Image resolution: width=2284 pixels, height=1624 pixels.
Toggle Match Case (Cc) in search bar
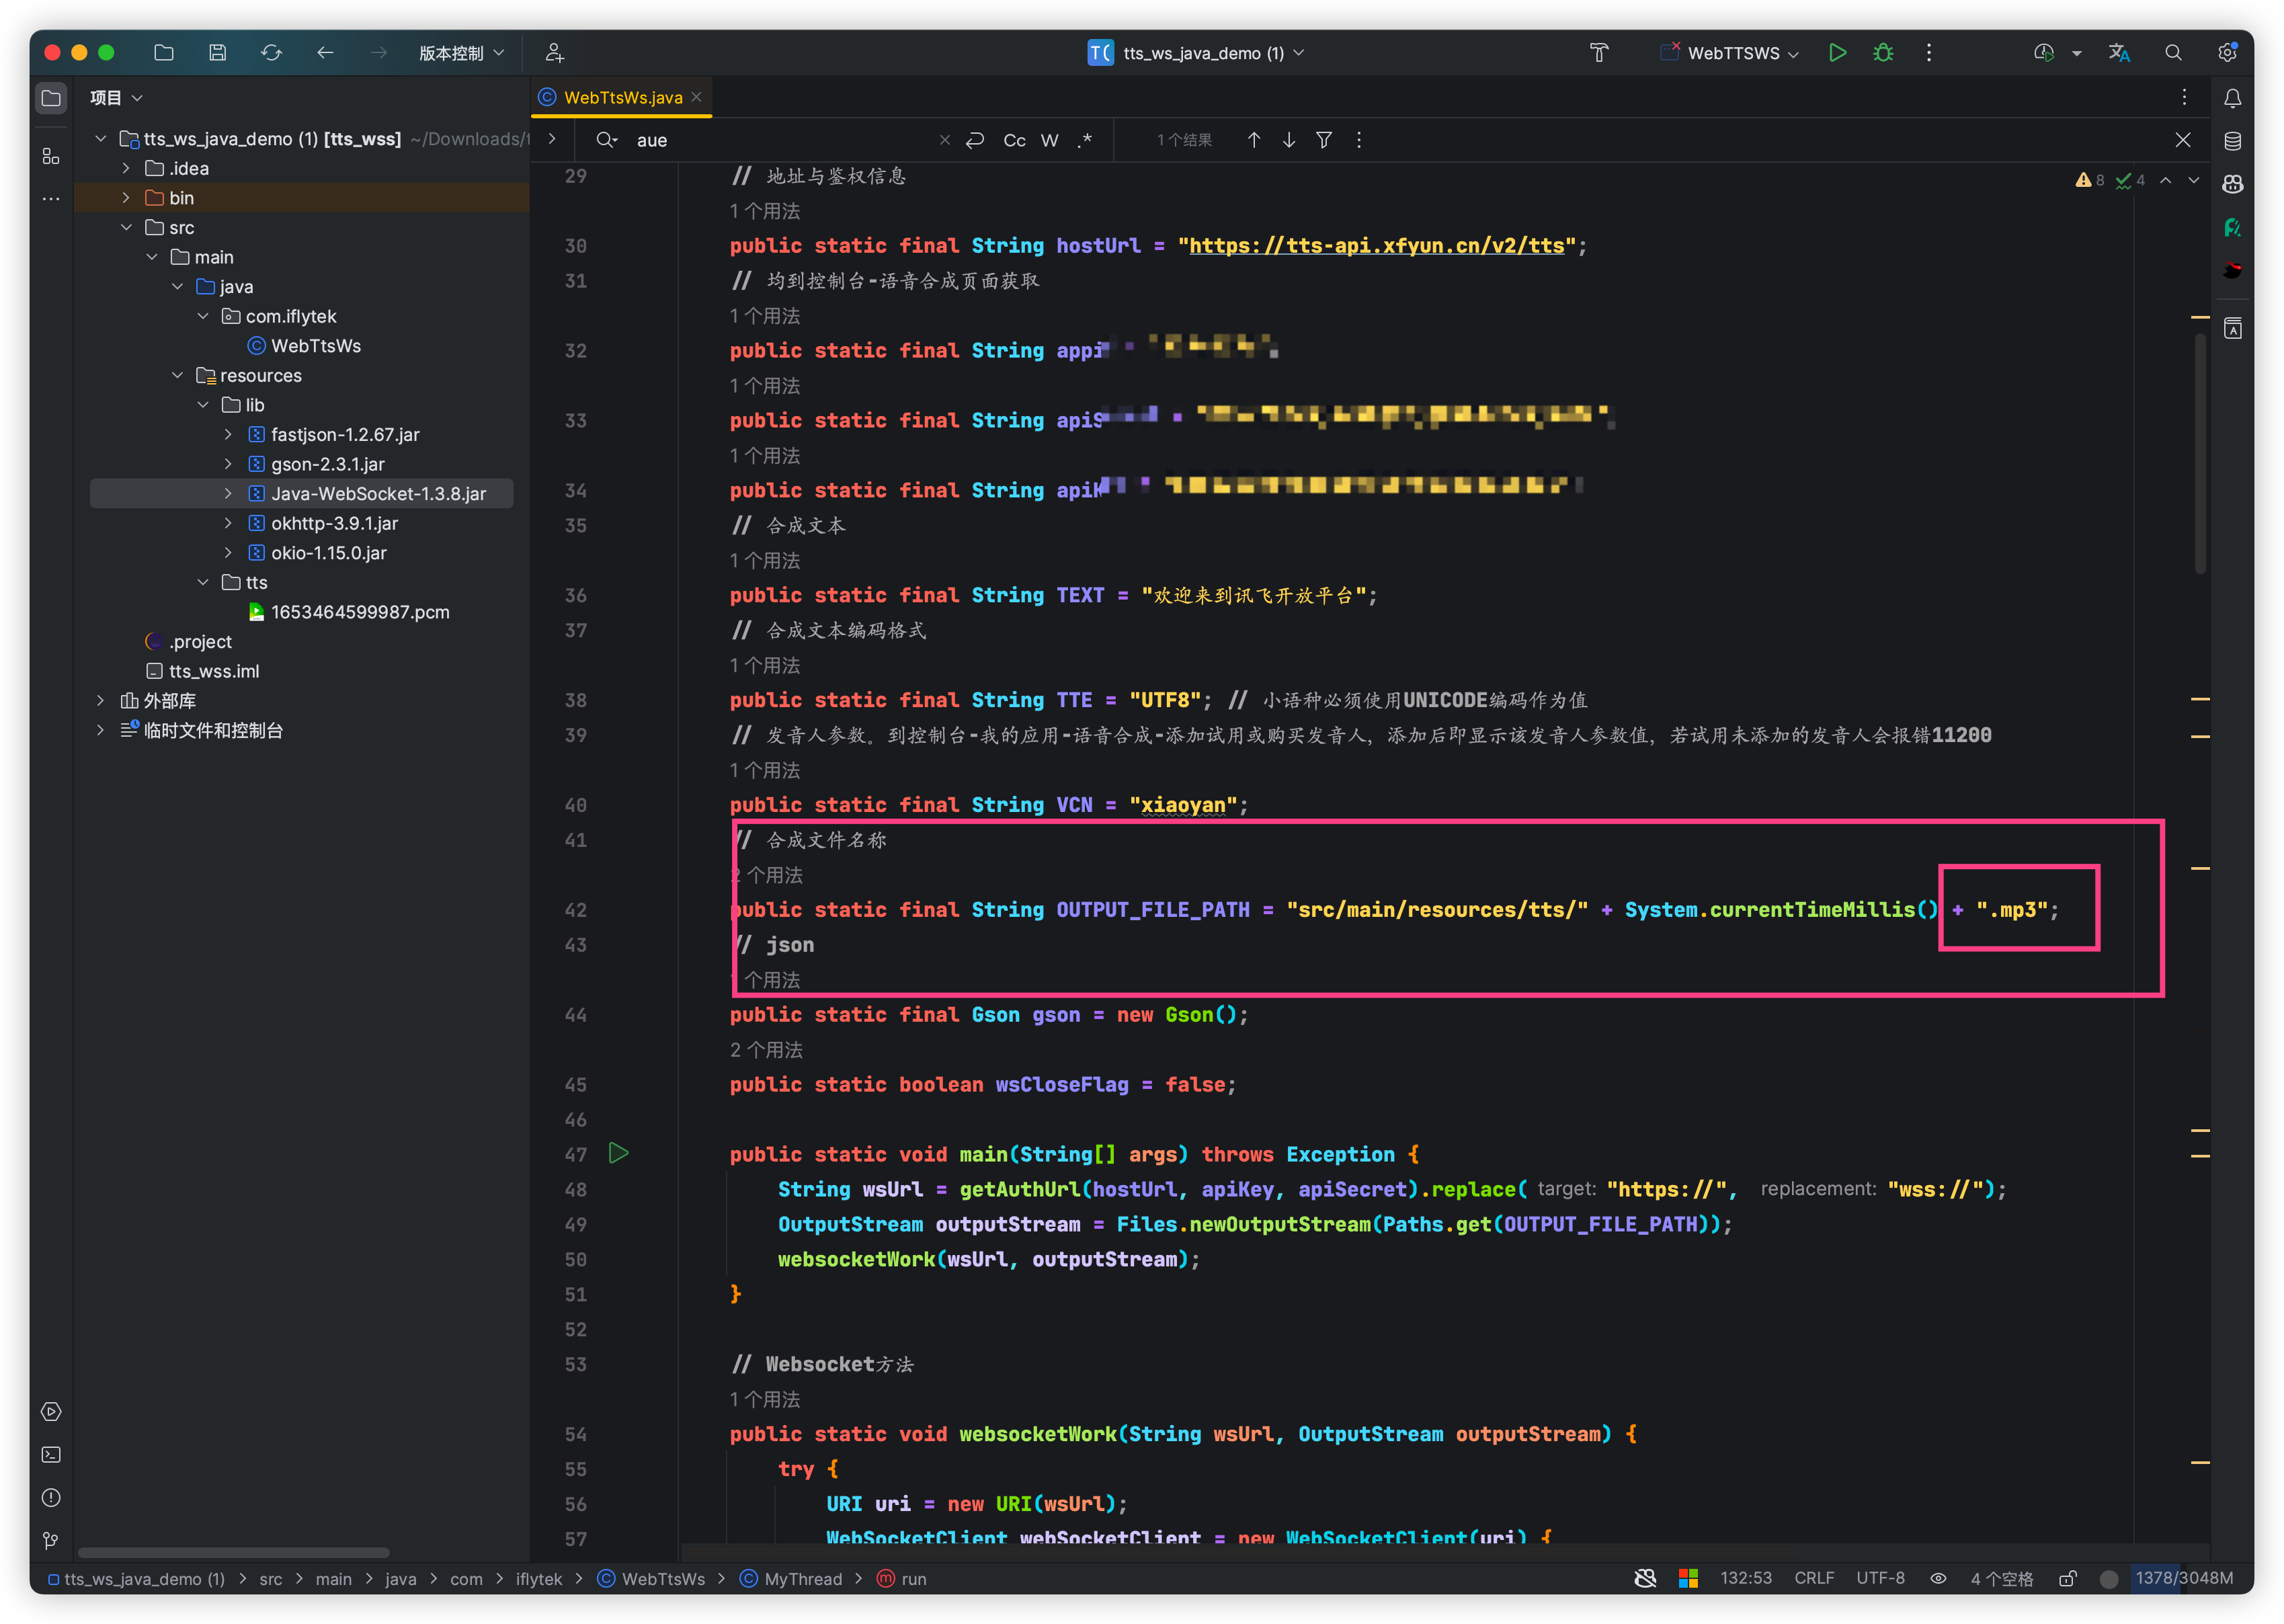click(x=1014, y=140)
